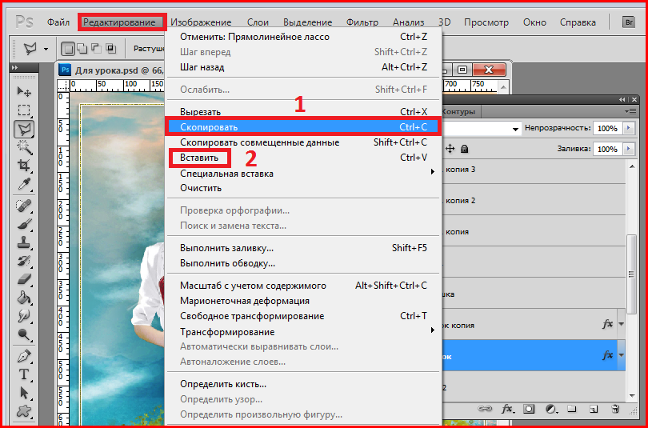Screen dimensions: 648x428
Task: Add a layer mask
Action: pyautogui.click(x=529, y=409)
